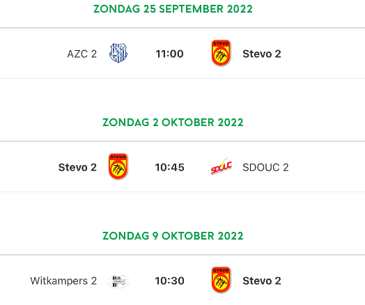Click Stevo logo in 9 Oktober match
The image size is (365, 305).
221,280
